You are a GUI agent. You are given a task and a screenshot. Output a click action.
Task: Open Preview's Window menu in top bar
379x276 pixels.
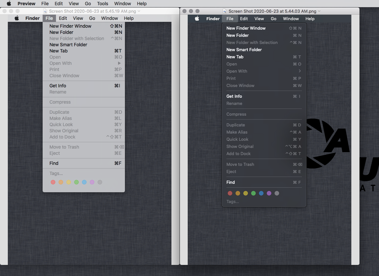pos(123,3)
